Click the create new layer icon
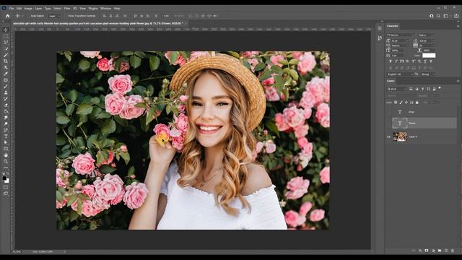462x260 pixels. tap(446, 251)
